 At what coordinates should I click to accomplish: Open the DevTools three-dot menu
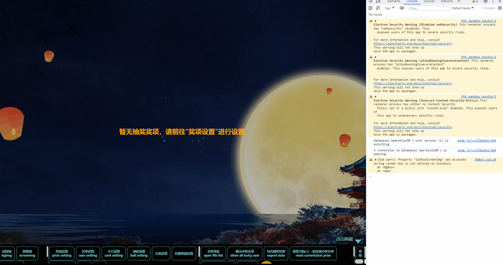click(x=493, y=1)
